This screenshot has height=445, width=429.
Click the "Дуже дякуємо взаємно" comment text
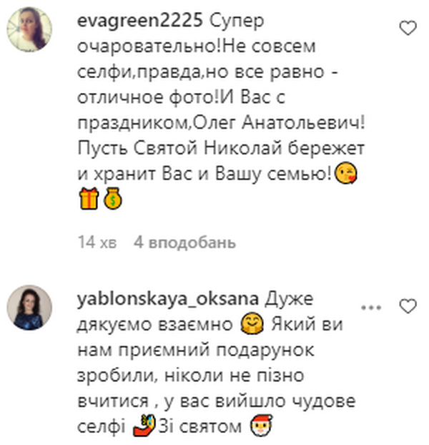click(195, 312)
